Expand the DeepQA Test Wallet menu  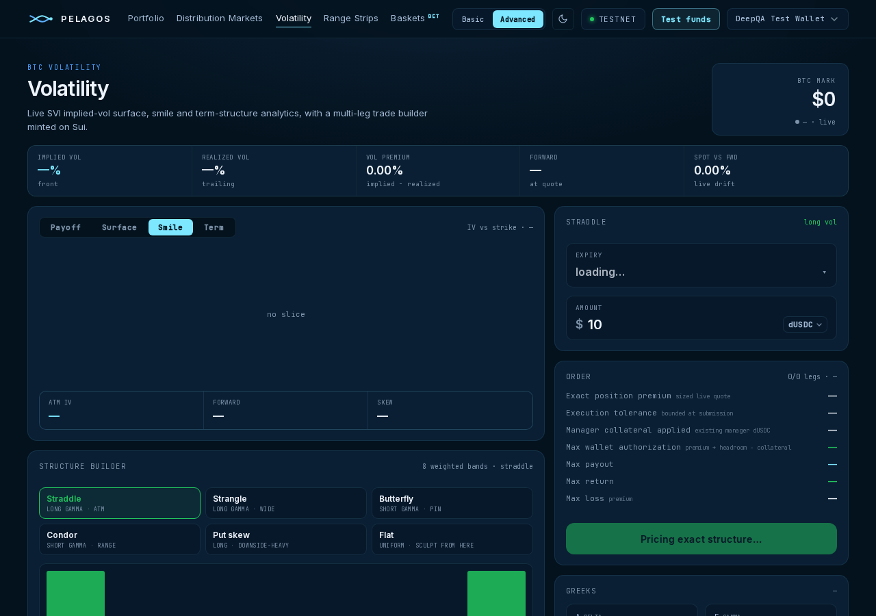point(787,19)
